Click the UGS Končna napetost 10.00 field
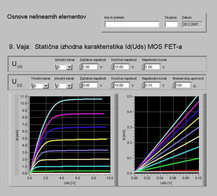217x196 pixels. pos(121,67)
